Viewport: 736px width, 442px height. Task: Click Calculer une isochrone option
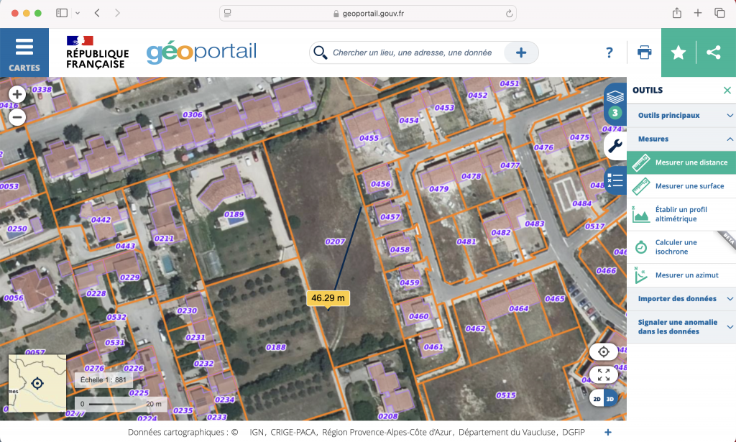point(676,247)
